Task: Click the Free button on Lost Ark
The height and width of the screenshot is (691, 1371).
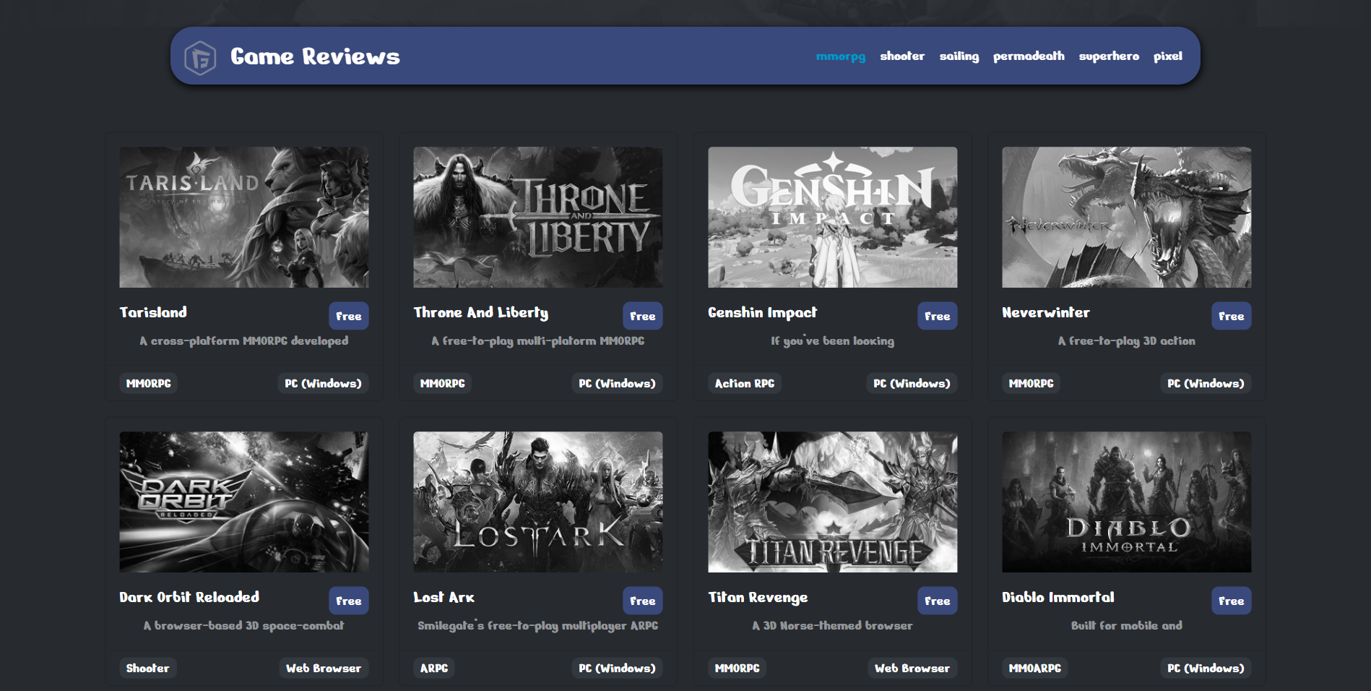Action: 643,601
